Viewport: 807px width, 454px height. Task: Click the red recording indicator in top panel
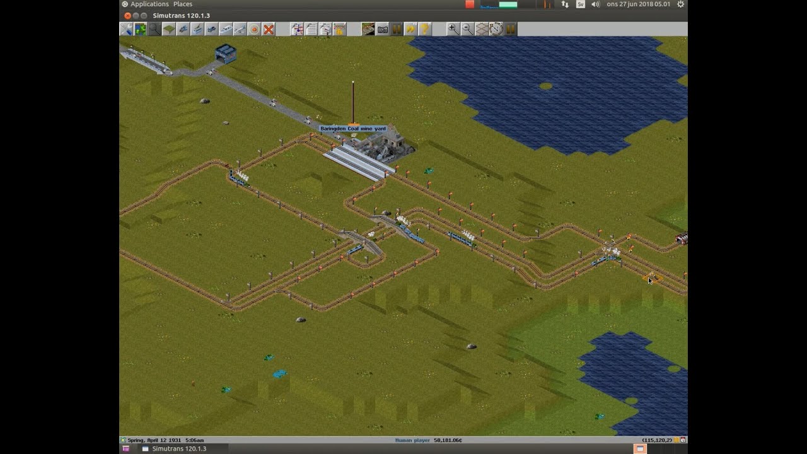[470, 4]
